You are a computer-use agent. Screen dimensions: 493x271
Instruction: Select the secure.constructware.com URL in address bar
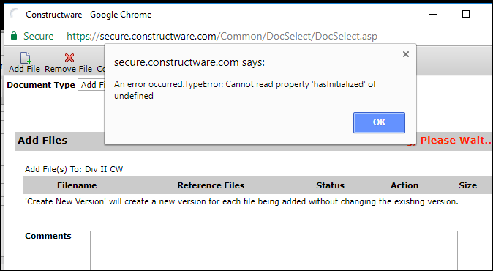[x=222, y=36]
